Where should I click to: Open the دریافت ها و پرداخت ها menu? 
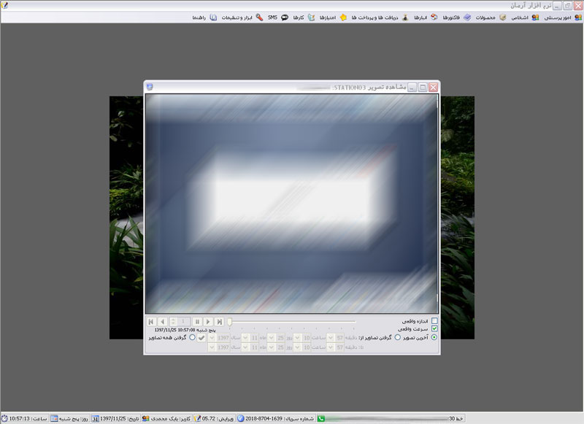380,18
